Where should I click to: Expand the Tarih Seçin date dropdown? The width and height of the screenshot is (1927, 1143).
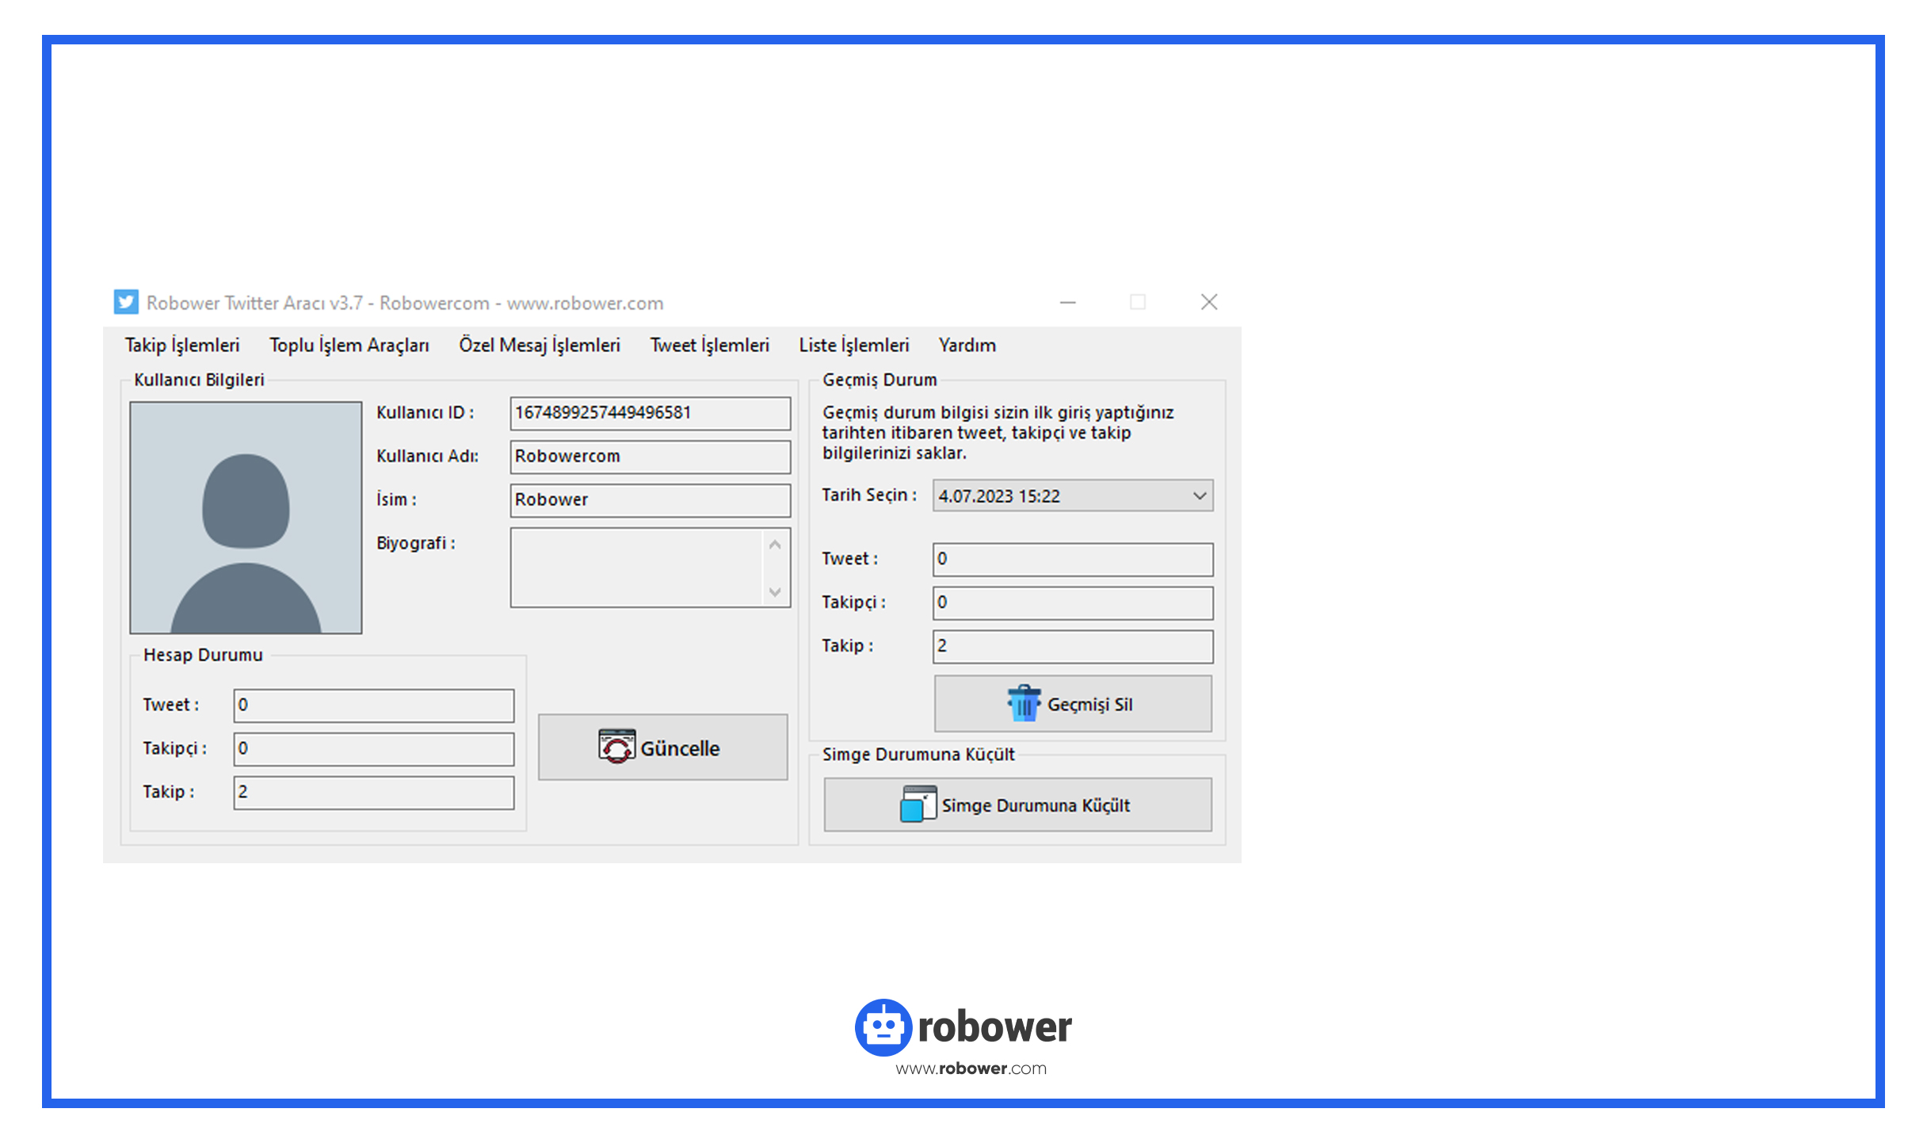click(1200, 496)
